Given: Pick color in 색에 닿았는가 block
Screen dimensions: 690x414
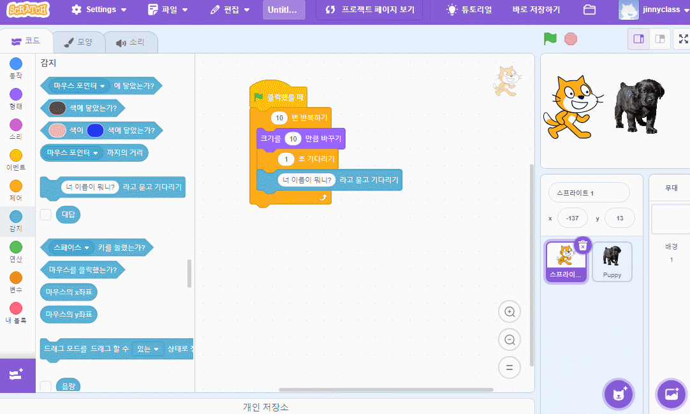Looking at the screenshot, I should 57,108.
